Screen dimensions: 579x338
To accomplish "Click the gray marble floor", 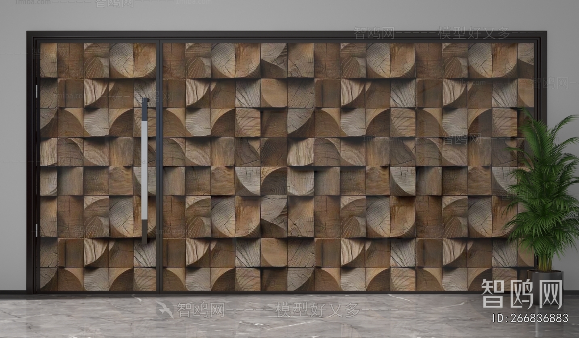I will 109,318.
